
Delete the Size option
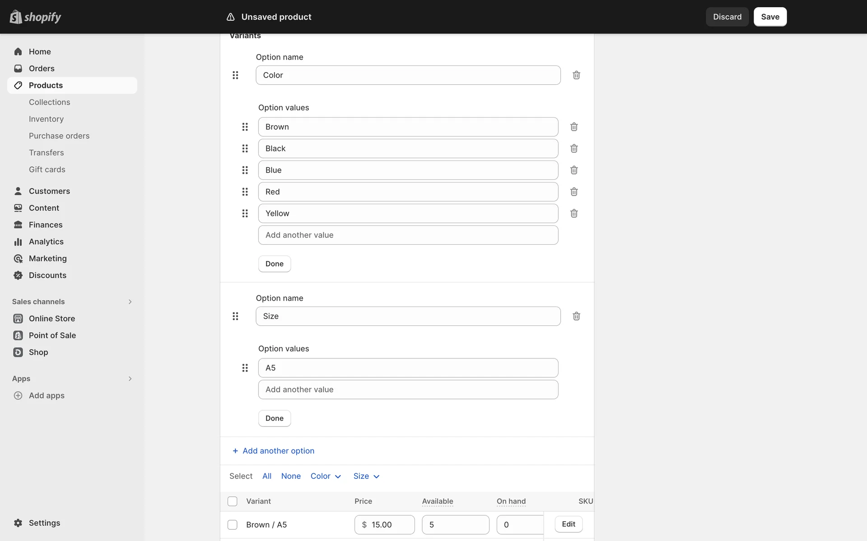[x=576, y=316]
